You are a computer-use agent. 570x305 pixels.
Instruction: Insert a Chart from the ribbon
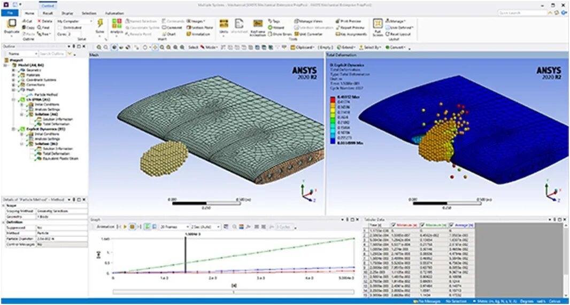point(169,34)
